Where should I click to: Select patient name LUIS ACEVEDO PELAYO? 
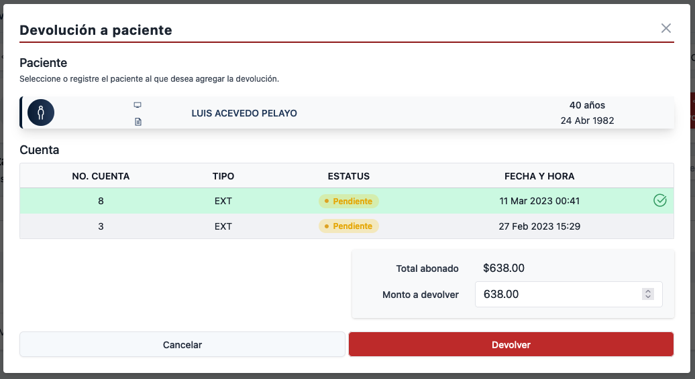pos(244,113)
